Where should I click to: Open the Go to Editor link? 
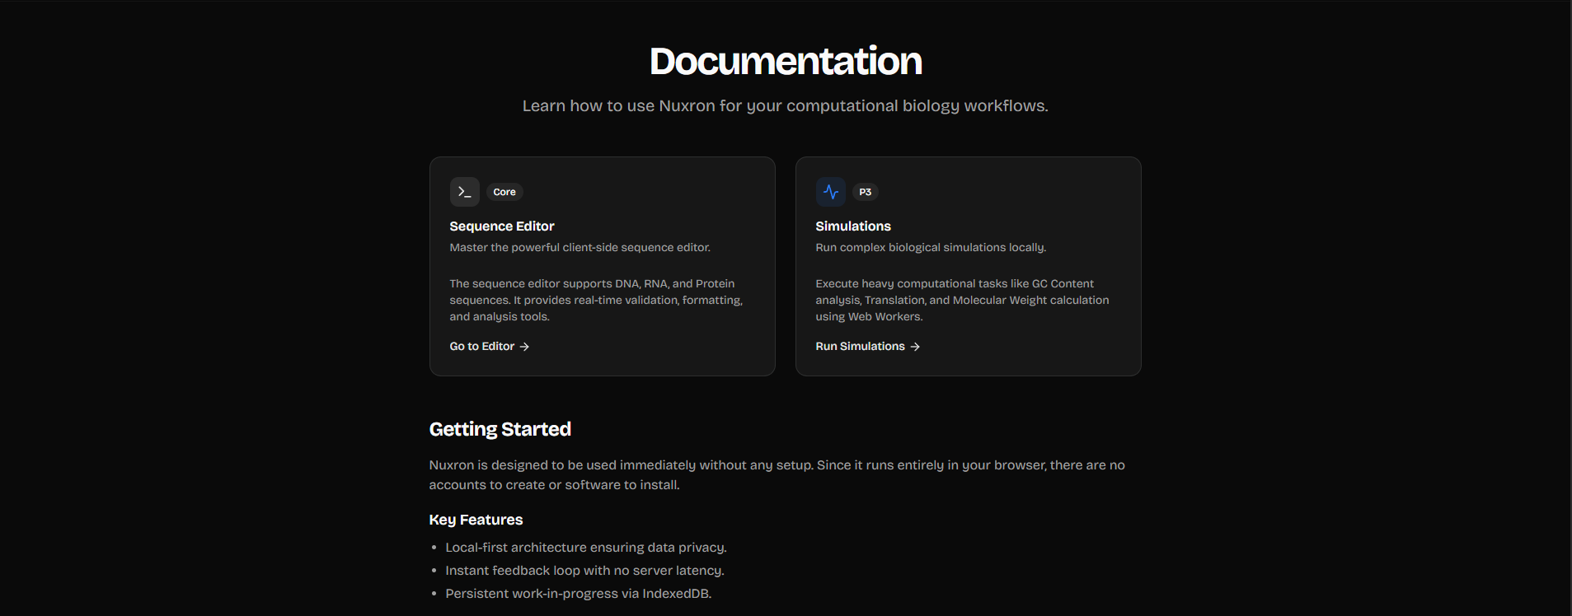(x=490, y=347)
